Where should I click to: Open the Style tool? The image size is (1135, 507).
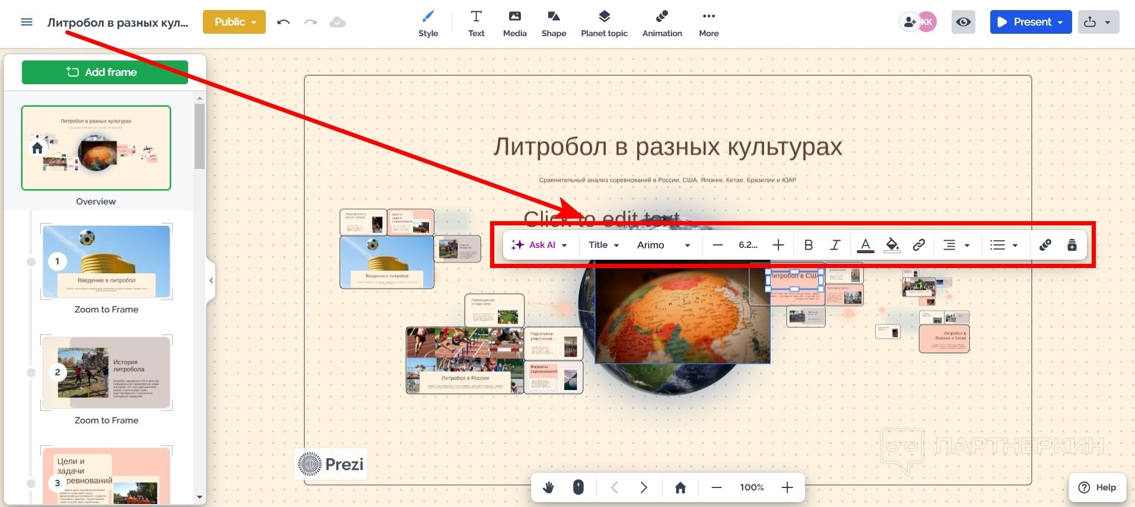428,23
